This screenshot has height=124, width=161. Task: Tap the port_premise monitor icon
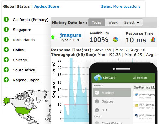tap(136, 115)
